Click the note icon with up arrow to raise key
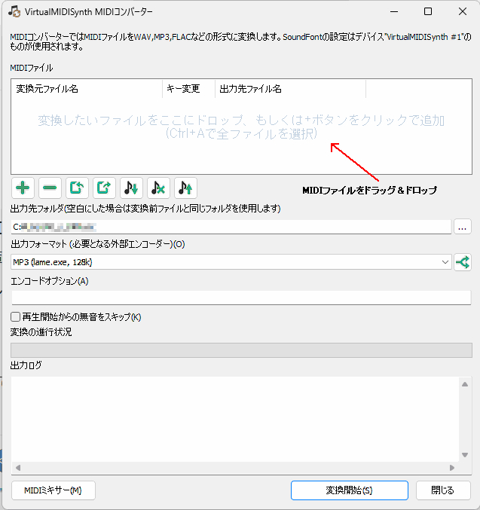 pos(185,188)
